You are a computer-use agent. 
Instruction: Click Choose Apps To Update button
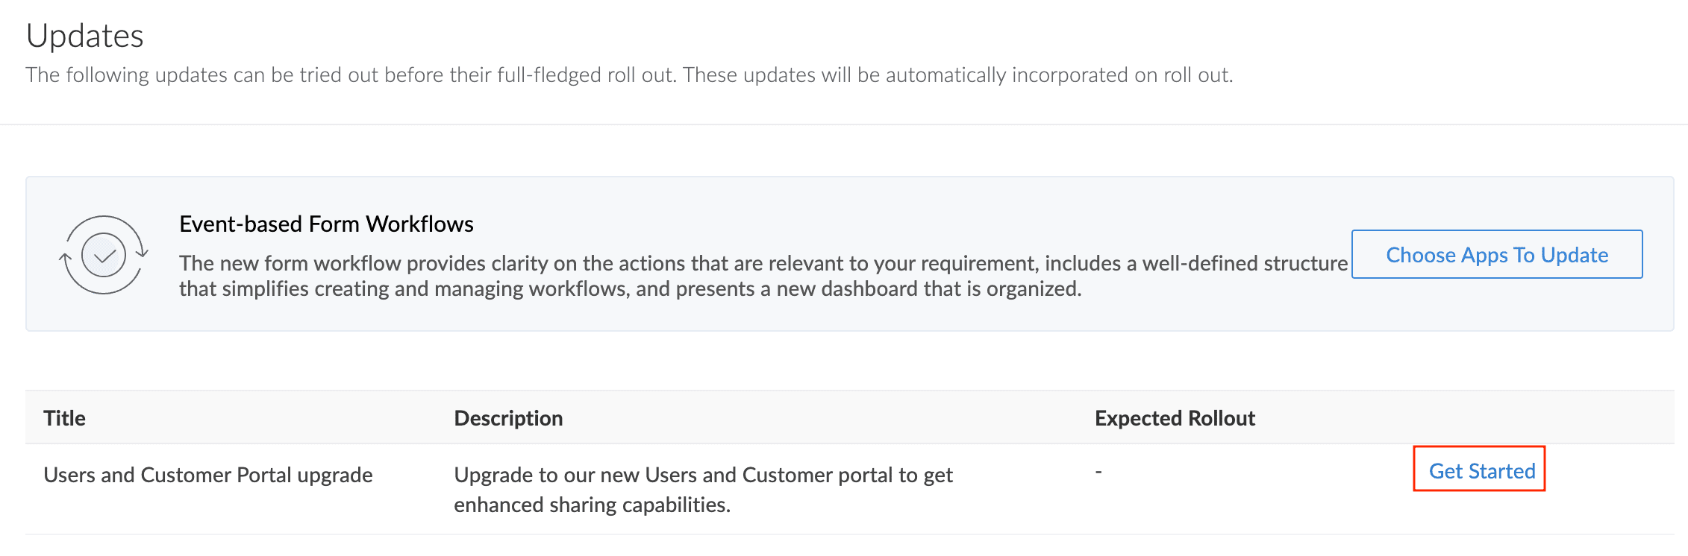[1497, 254]
